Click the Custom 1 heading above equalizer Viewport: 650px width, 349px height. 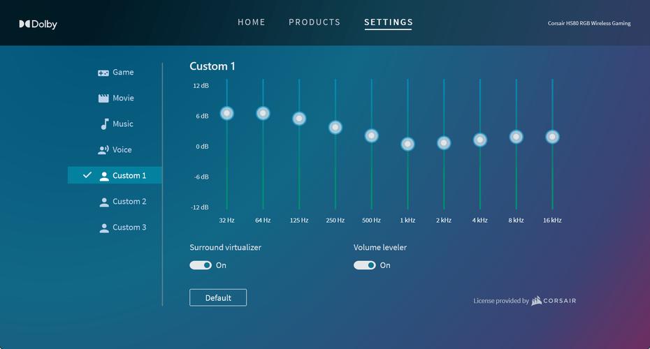click(x=212, y=66)
